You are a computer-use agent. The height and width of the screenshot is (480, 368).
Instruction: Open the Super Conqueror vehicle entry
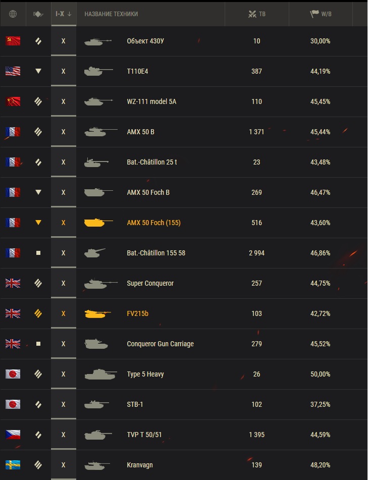(150, 283)
